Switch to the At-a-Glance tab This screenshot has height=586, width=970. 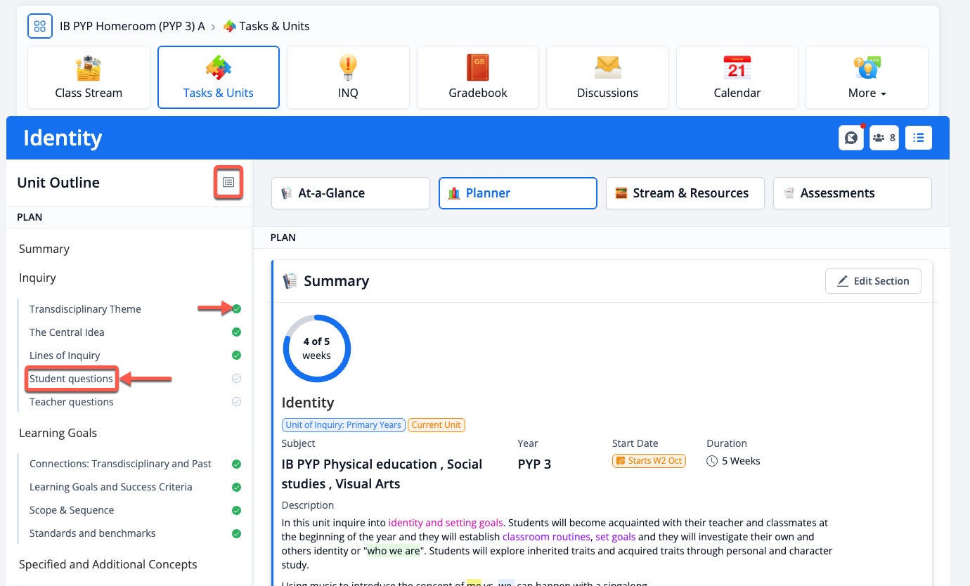351,193
